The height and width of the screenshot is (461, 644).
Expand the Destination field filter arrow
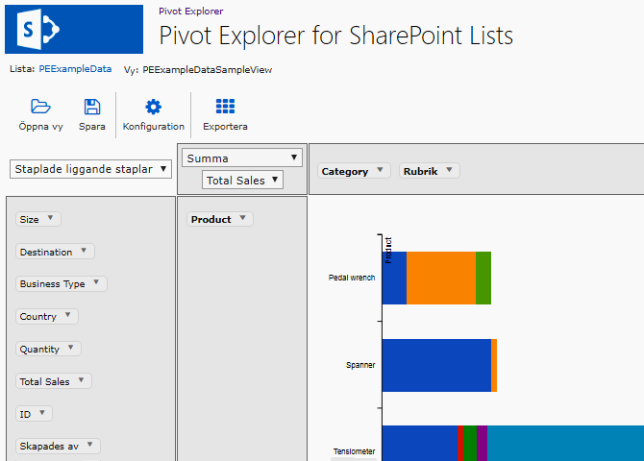(x=84, y=250)
